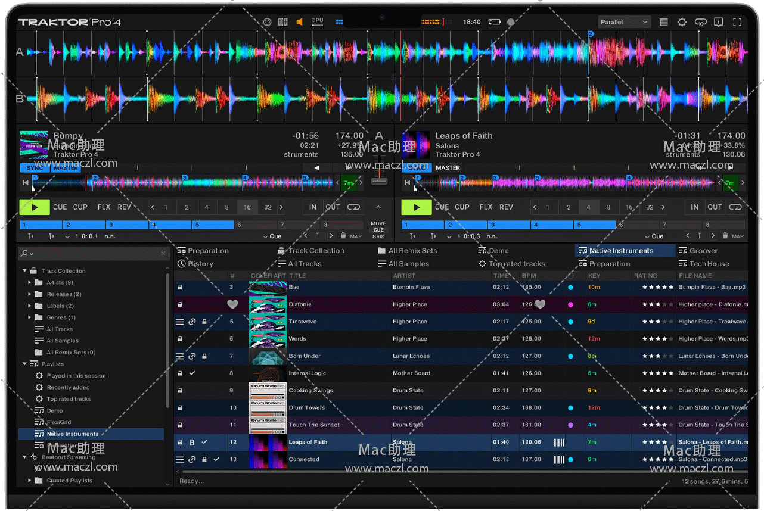764x511 pixels.
Task: Click the fullscreen icon in top right
Action: pos(737,22)
